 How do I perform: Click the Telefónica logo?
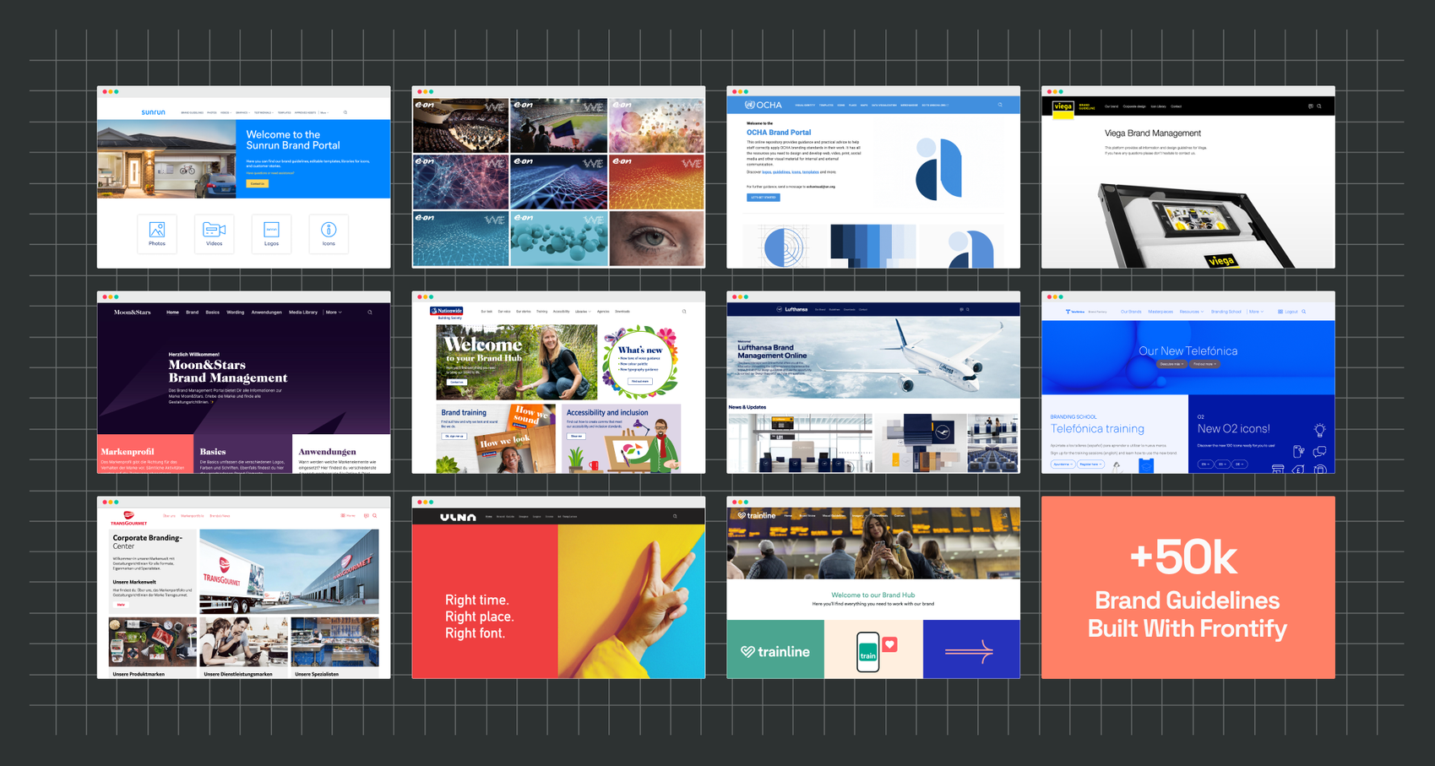click(1075, 312)
